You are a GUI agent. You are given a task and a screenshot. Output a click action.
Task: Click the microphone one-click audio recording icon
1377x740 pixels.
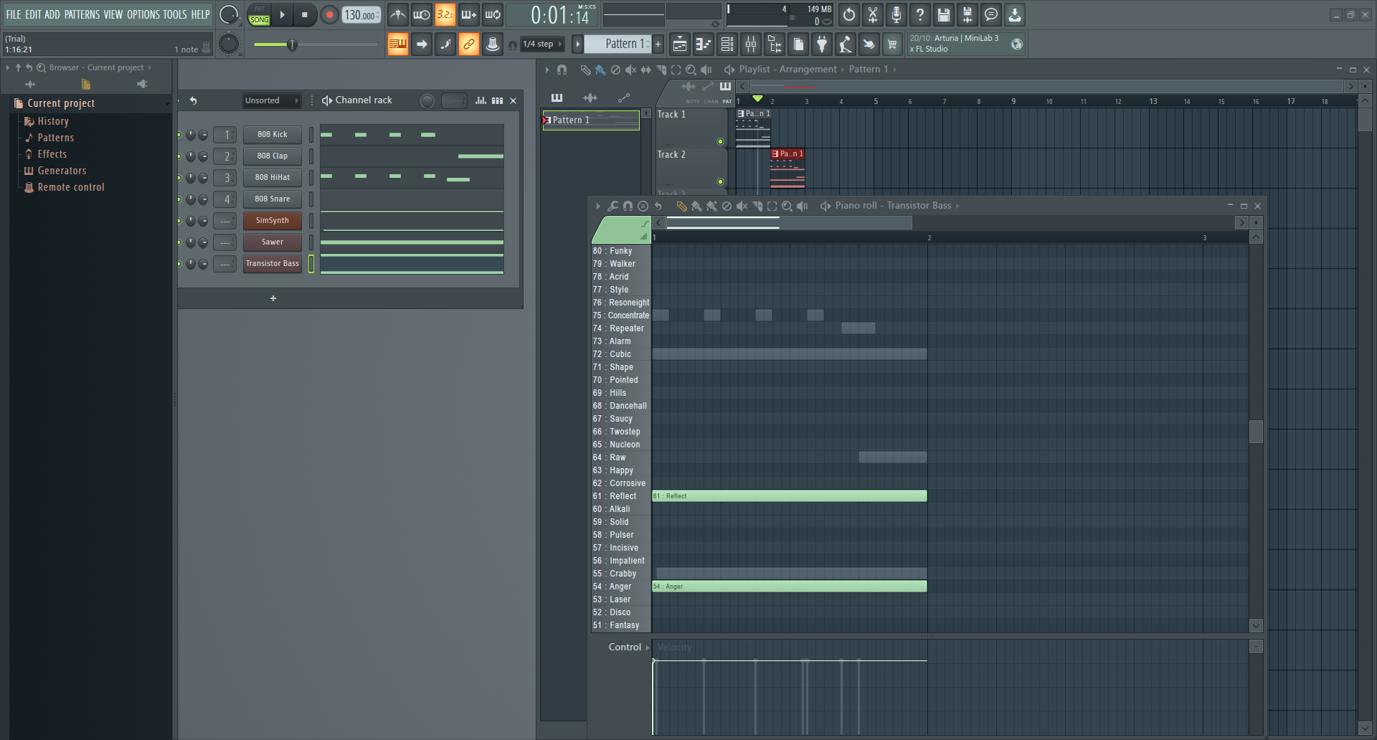click(x=896, y=14)
